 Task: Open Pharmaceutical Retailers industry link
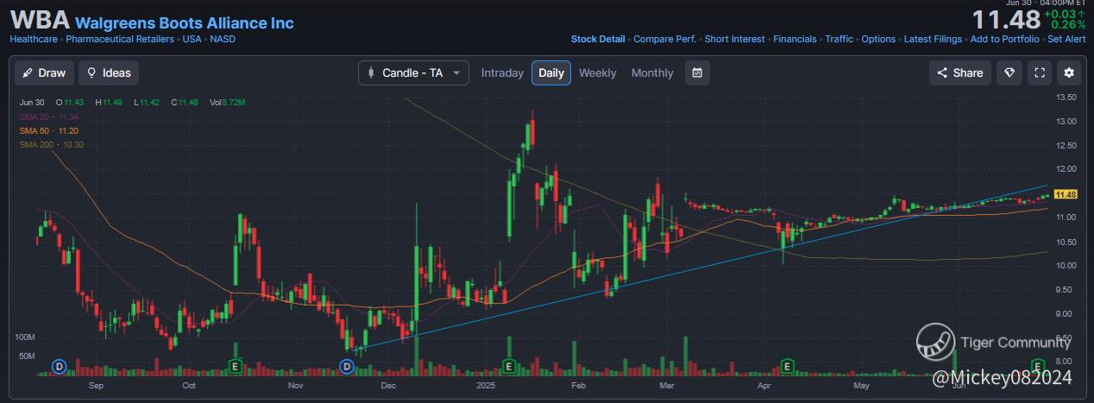120,39
